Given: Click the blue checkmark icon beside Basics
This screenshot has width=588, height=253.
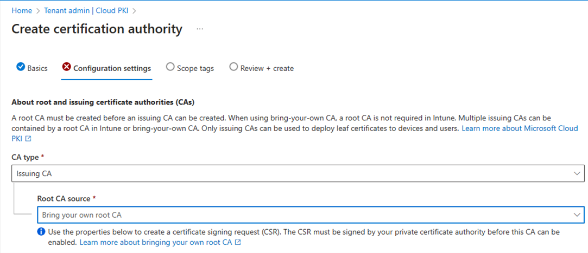Looking at the screenshot, I should click(20, 67).
